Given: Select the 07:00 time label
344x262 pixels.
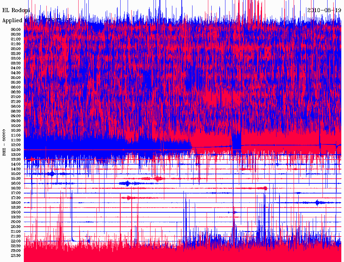Looking at the screenshot, I should pos(16,97).
